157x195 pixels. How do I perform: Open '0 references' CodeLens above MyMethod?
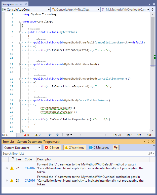tap(40, 97)
